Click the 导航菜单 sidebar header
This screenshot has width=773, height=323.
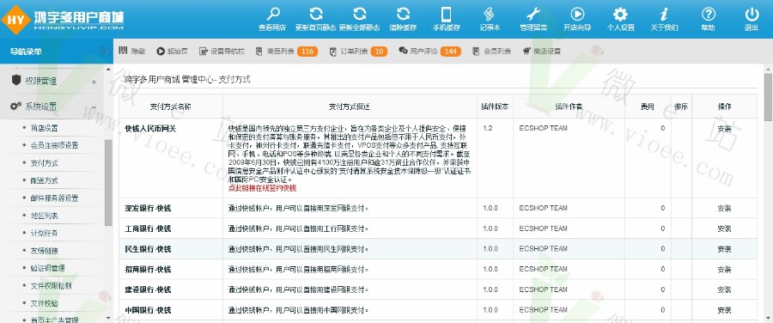26,52
